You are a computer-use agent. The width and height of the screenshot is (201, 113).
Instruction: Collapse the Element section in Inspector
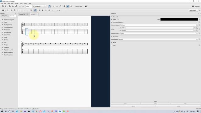(112, 17)
